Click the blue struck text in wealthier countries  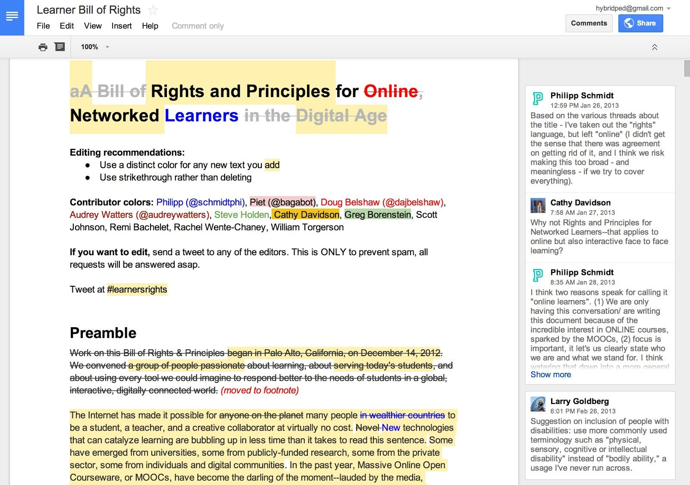coord(402,415)
